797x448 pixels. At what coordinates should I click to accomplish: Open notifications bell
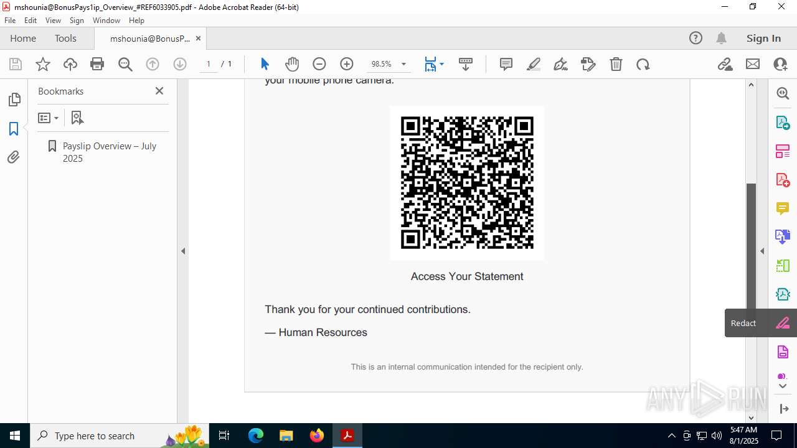[x=722, y=38]
